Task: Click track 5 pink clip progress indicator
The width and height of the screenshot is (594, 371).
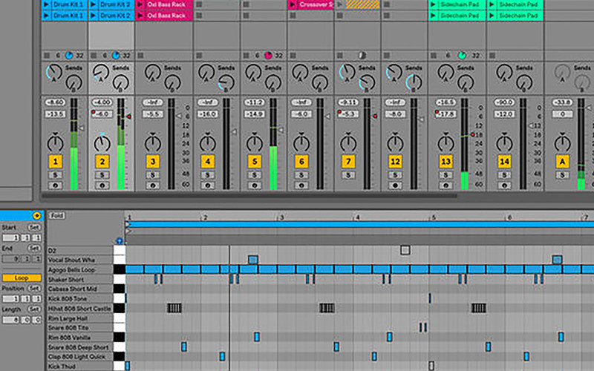Action: [x=269, y=56]
